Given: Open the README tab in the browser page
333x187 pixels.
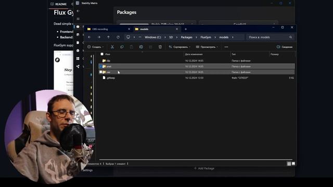Looking at the screenshot, I should point(59,4).
